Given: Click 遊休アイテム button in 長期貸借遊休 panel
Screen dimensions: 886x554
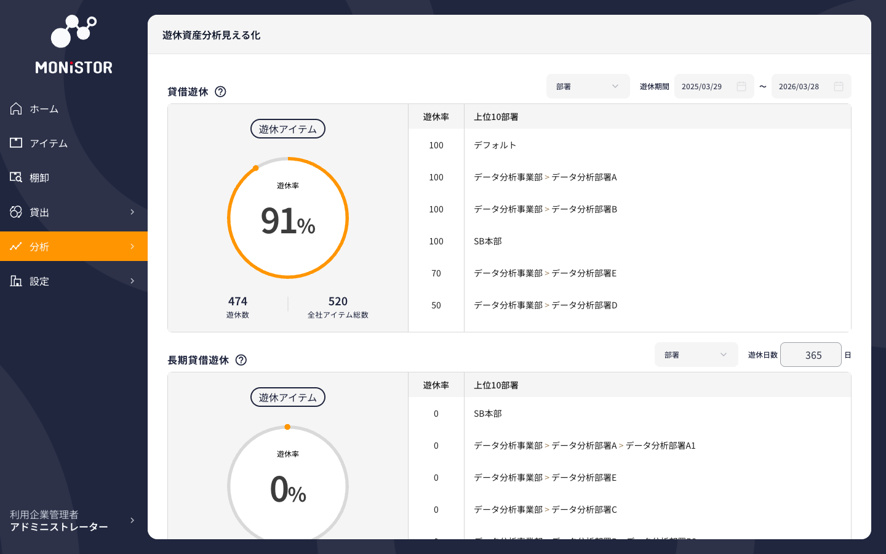Looking at the screenshot, I should point(287,398).
